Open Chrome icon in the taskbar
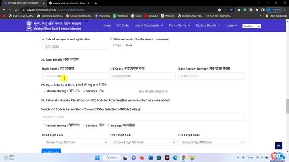 [184, 157]
